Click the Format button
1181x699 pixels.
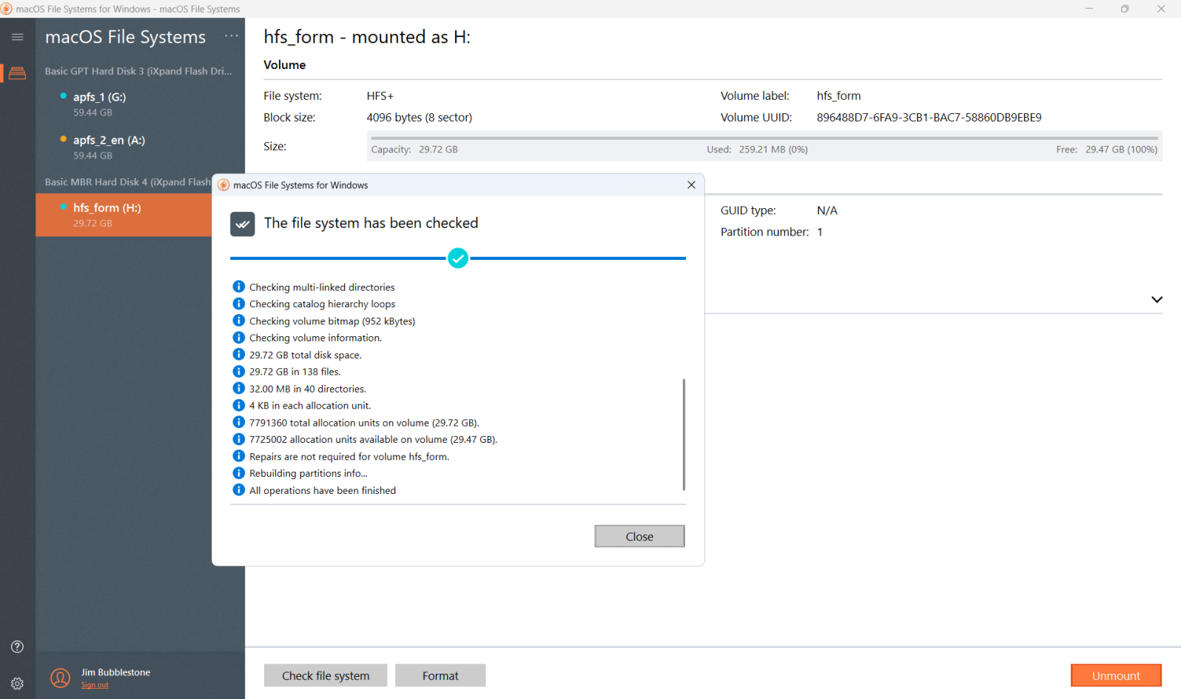tap(440, 675)
